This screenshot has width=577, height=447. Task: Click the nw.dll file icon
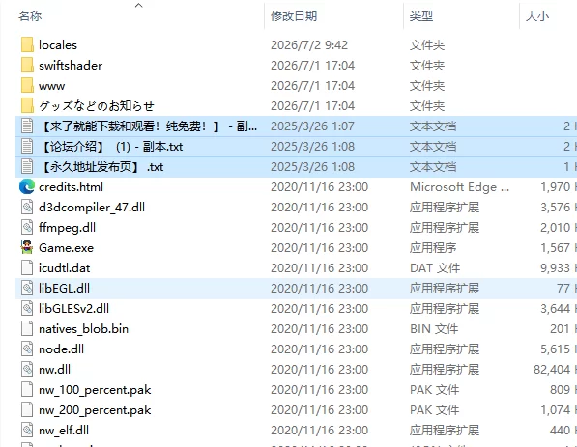[x=27, y=369]
